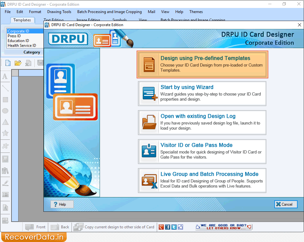Switch to the Back side of card
This screenshot has width=304, height=242.
pyautogui.click(x=60, y=227)
